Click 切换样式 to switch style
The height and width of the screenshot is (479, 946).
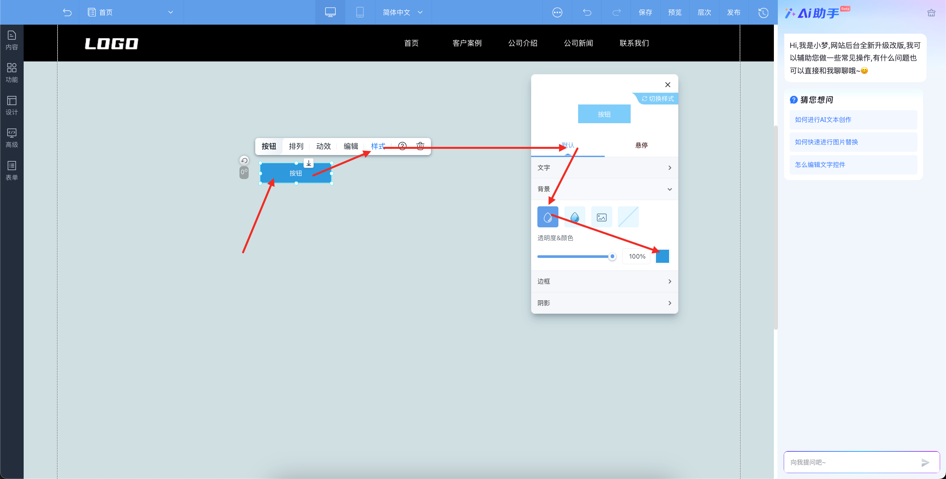657,99
